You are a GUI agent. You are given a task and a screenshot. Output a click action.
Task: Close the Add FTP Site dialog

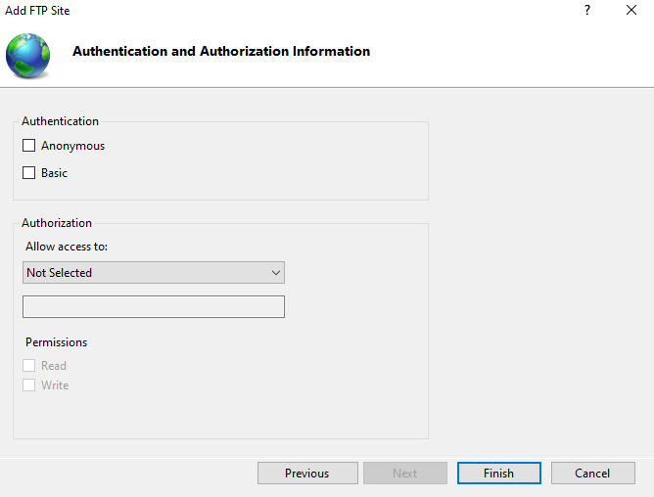pos(631,11)
